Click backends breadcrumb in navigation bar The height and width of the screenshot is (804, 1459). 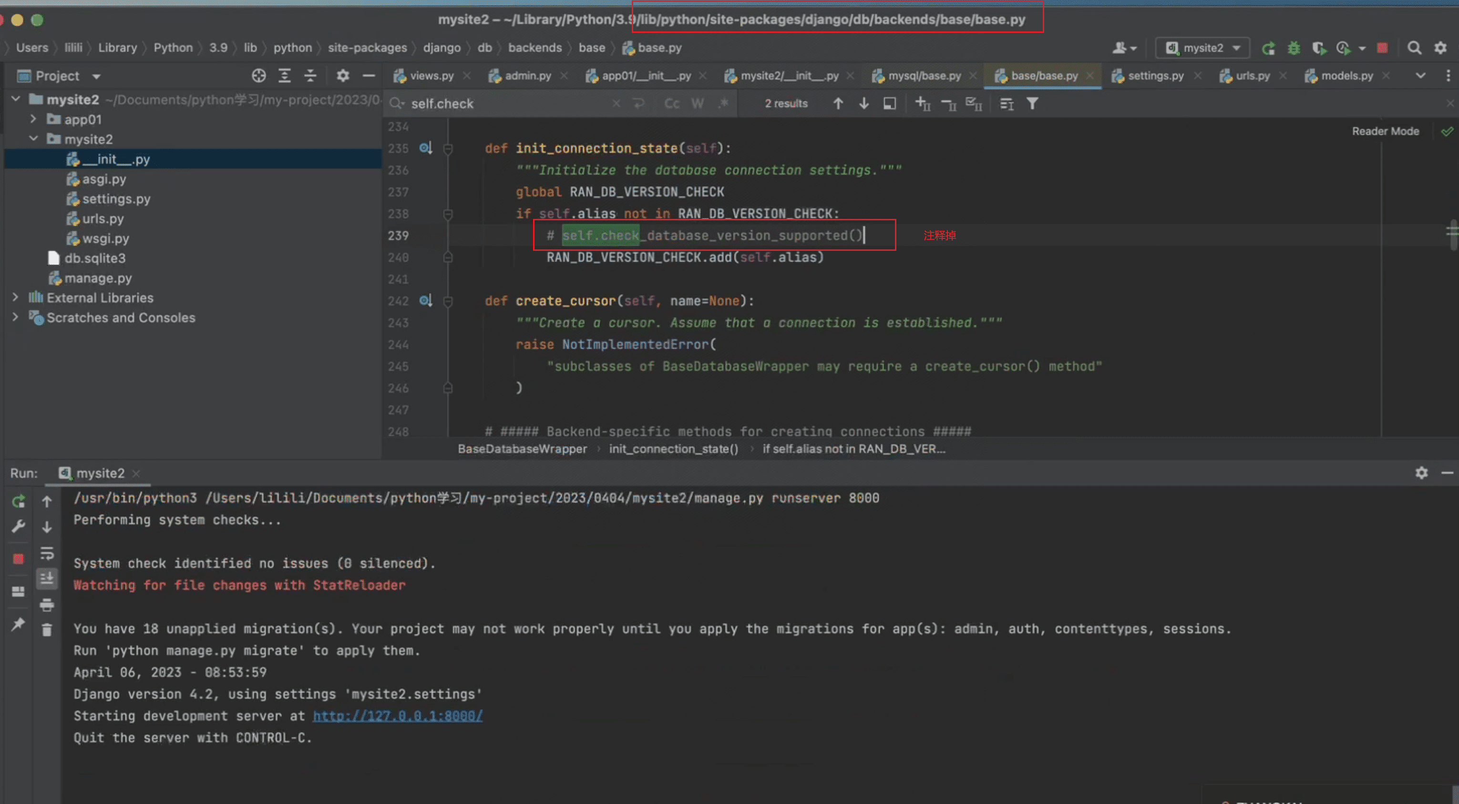pyautogui.click(x=535, y=48)
